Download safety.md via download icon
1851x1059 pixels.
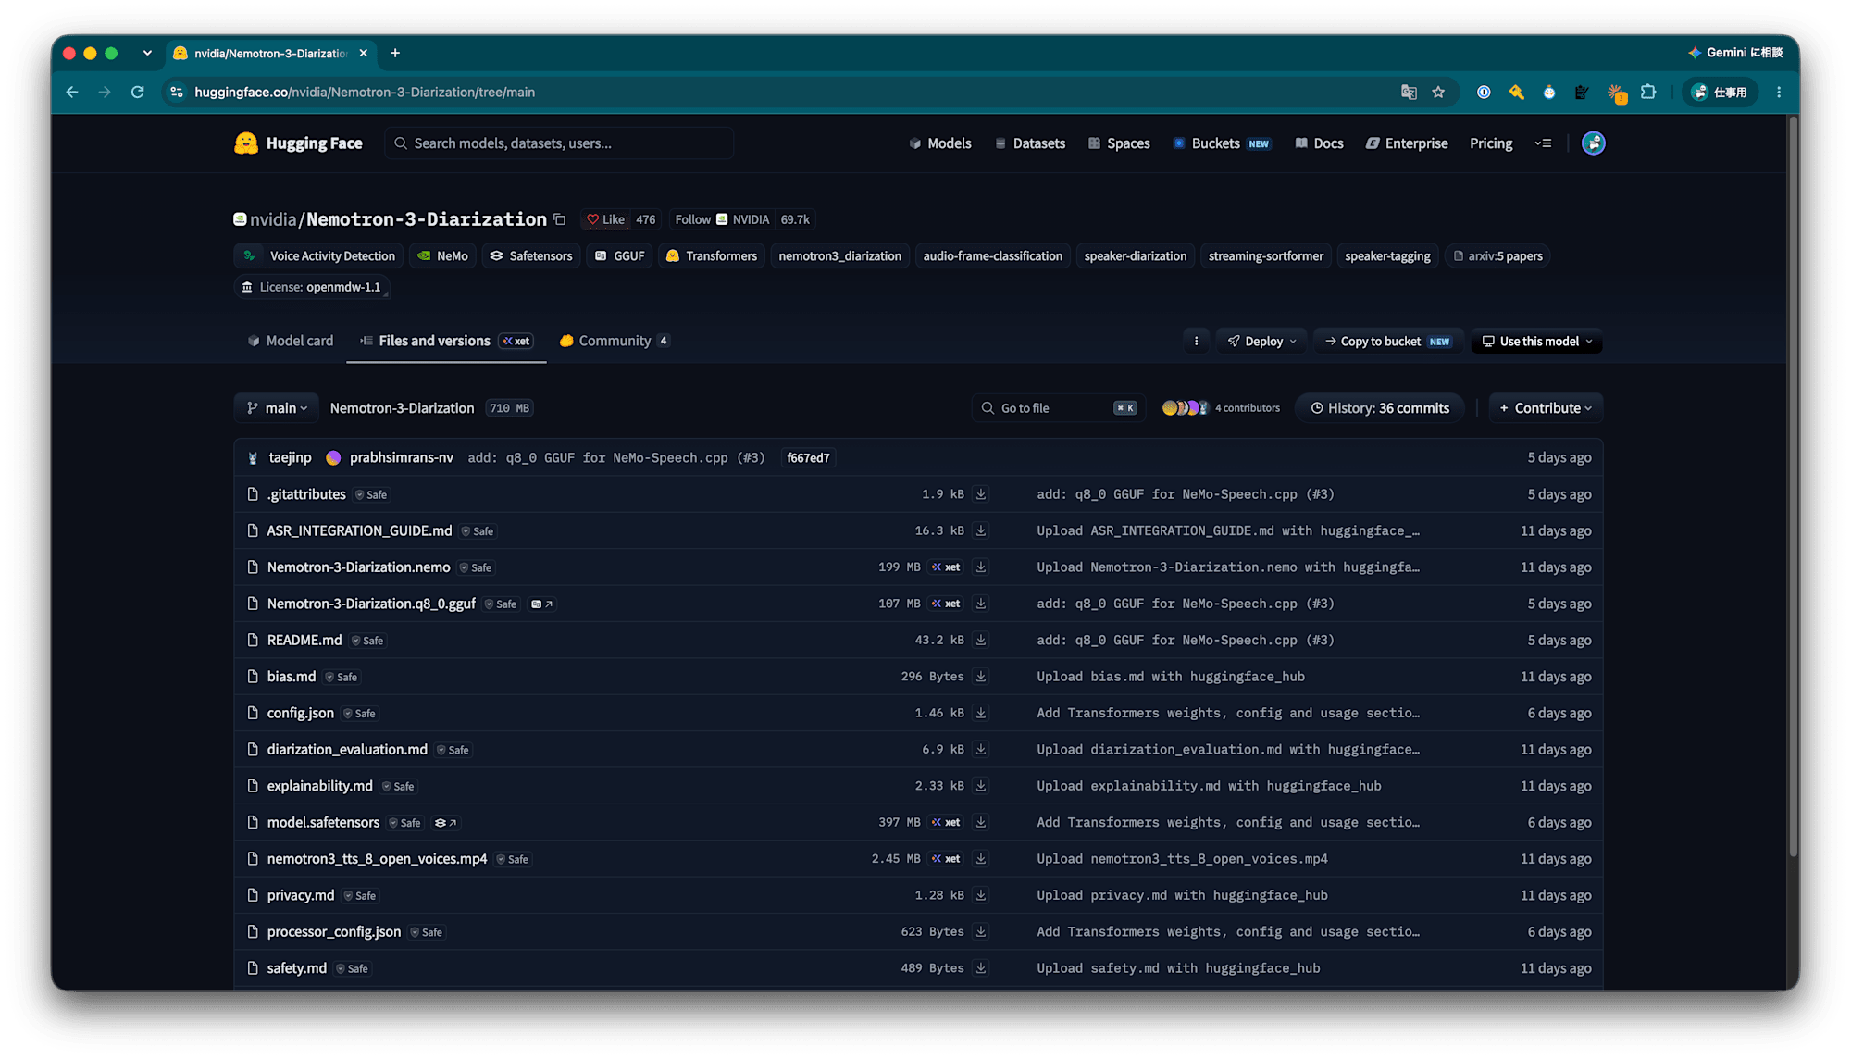click(981, 968)
